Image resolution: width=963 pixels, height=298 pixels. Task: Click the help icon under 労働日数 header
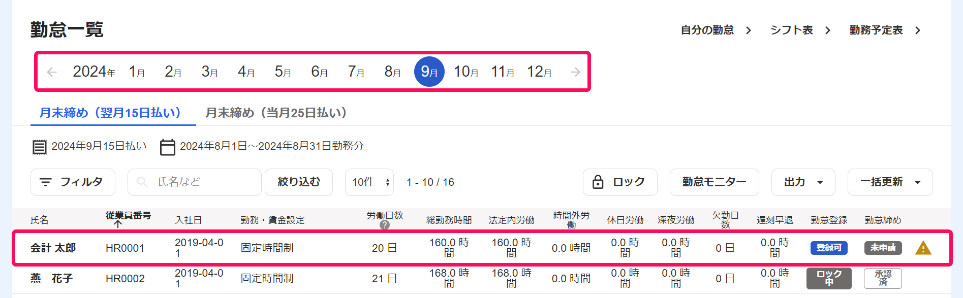[385, 225]
